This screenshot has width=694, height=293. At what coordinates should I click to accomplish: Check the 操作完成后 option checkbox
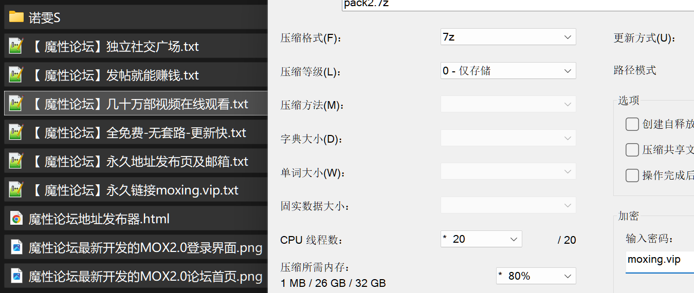tap(632, 175)
